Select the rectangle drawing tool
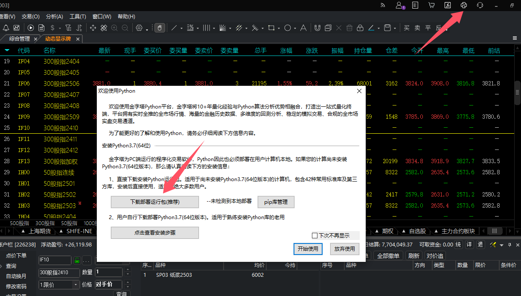This screenshot has height=296, width=521. point(271,28)
